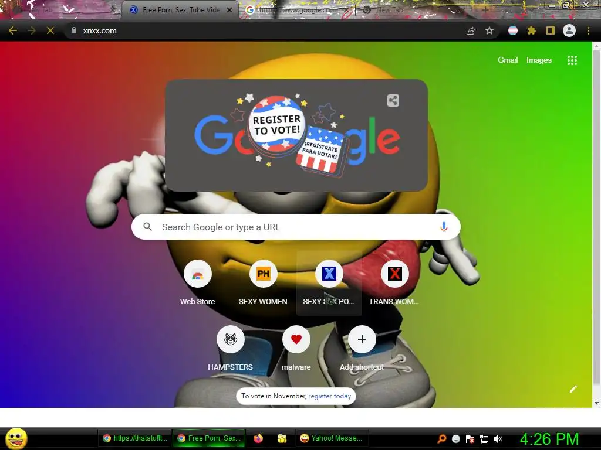The height and width of the screenshot is (450, 601).
Task: Close the active browser tab
Action: point(229,10)
